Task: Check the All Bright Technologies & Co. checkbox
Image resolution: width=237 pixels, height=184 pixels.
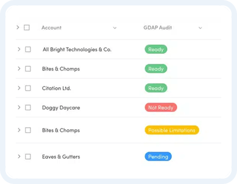Action: [28, 49]
